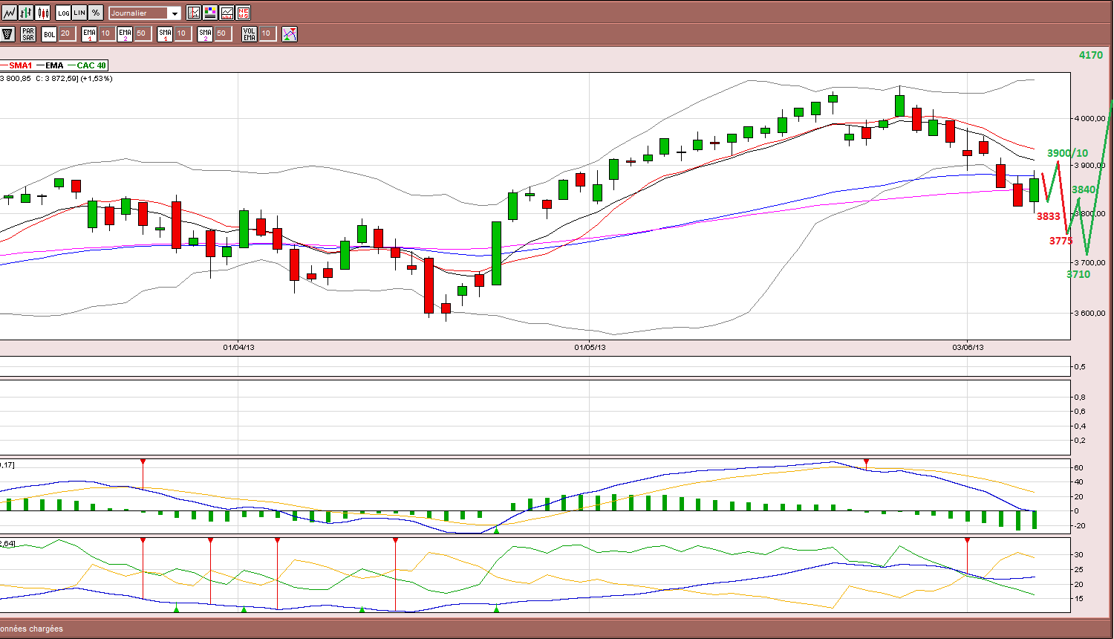
Task: Select the candlestick chart style
Action: (x=42, y=13)
